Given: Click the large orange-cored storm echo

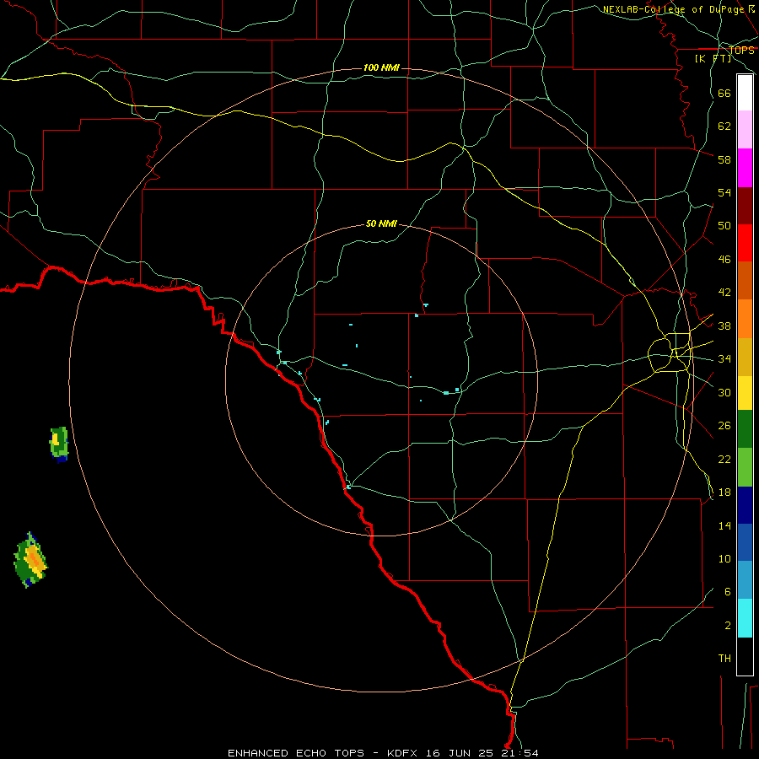Looking at the screenshot, I should tap(31, 560).
